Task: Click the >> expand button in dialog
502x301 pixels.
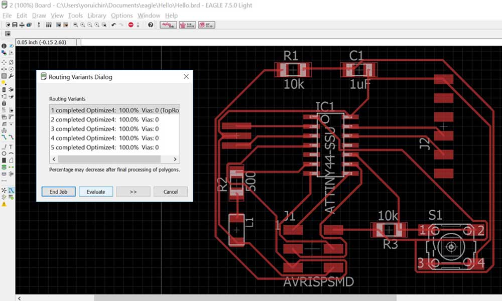Action: (133, 192)
